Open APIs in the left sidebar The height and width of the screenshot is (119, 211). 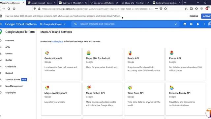pos(8,47)
